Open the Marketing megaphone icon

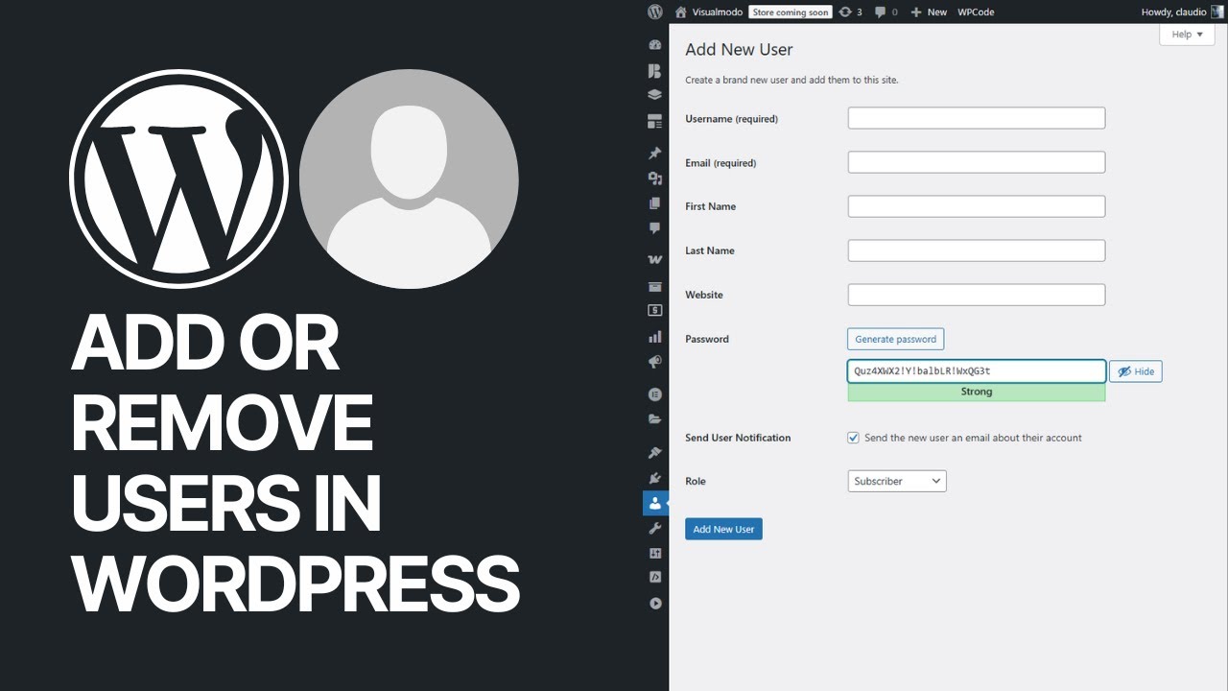pyautogui.click(x=655, y=362)
